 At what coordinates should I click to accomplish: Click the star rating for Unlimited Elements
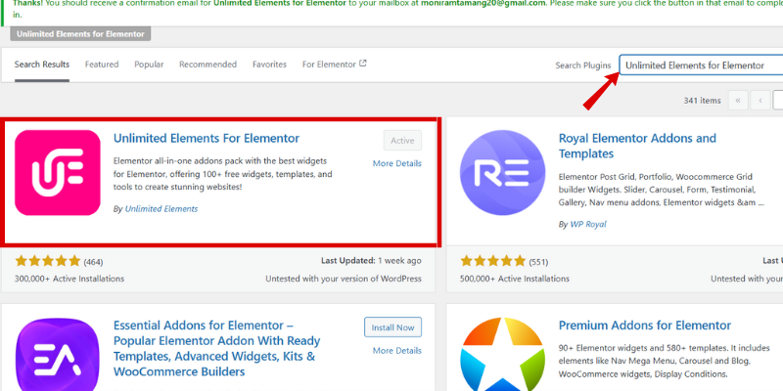pyautogui.click(x=47, y=261)
